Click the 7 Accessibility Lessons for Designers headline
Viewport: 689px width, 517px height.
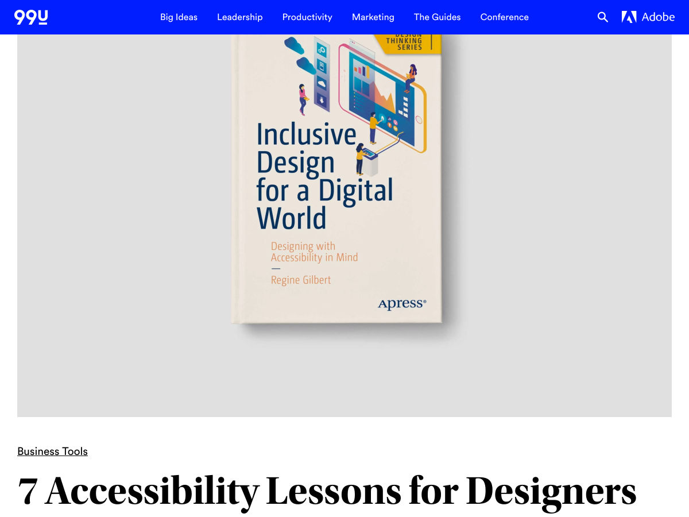click(x=327, y=492)
